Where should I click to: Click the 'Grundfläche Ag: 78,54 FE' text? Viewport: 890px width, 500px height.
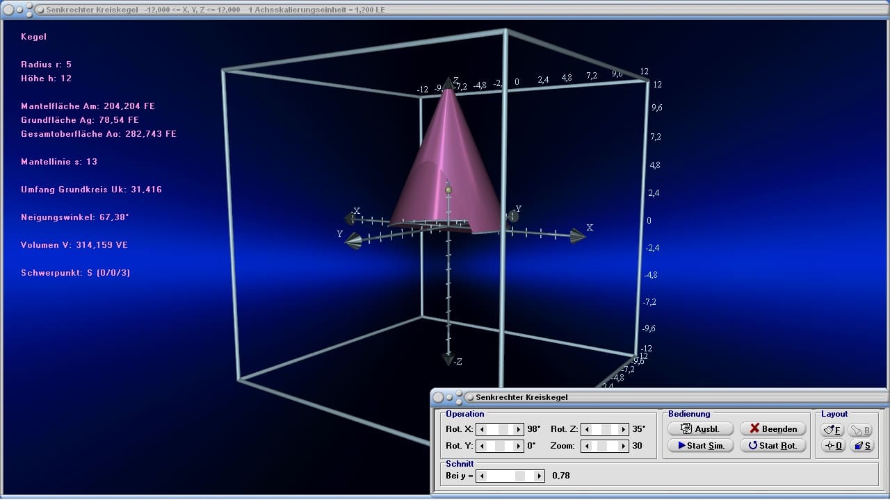pos(80,120)
